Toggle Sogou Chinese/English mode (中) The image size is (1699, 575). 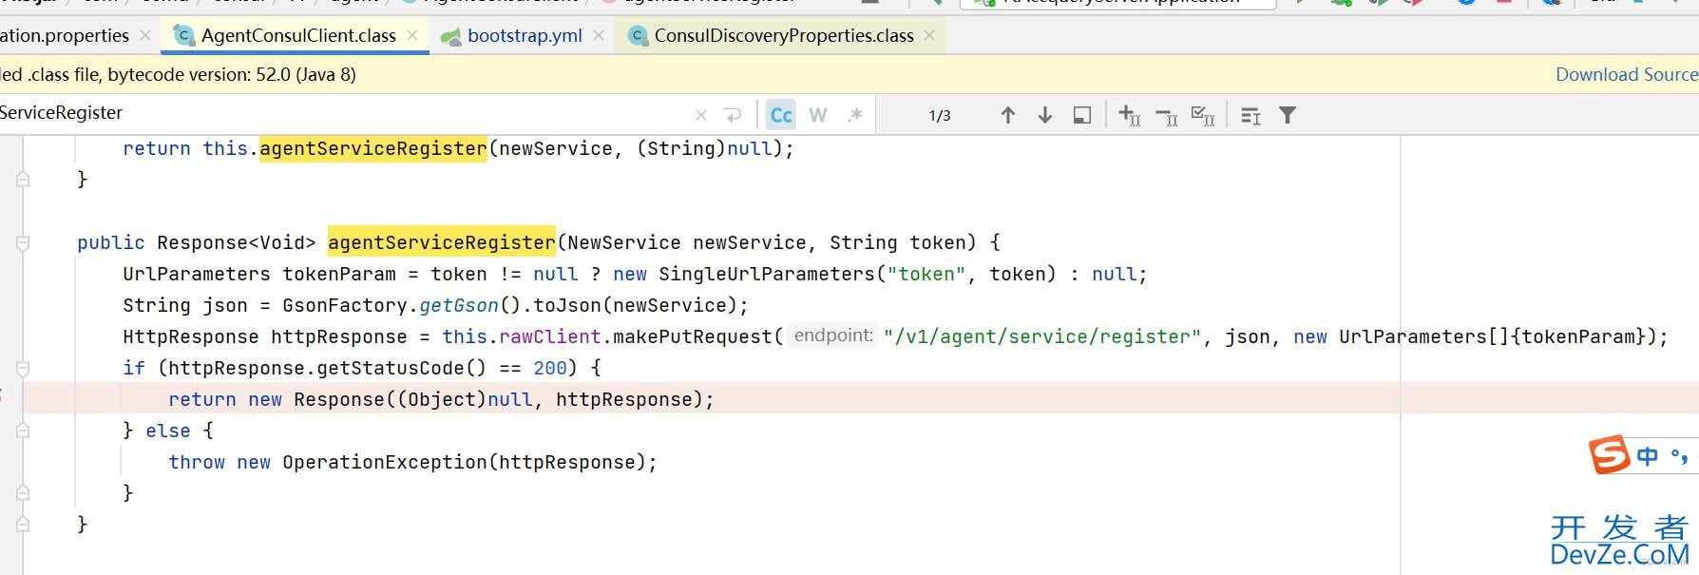coord(1648,456)
